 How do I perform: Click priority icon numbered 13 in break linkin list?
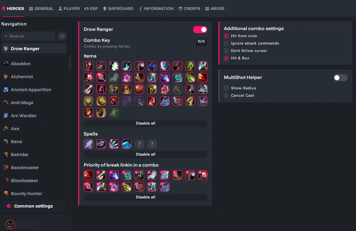click(x=114, y=187)
